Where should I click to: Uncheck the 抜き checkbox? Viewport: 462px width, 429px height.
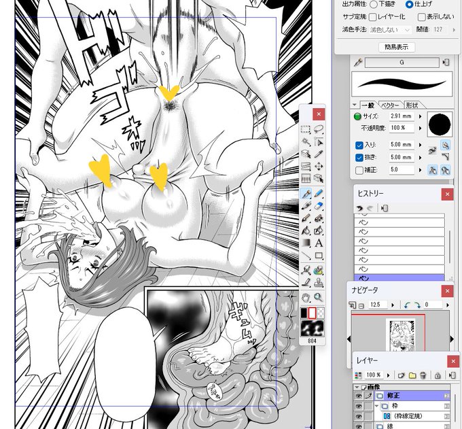coord(359,158)
